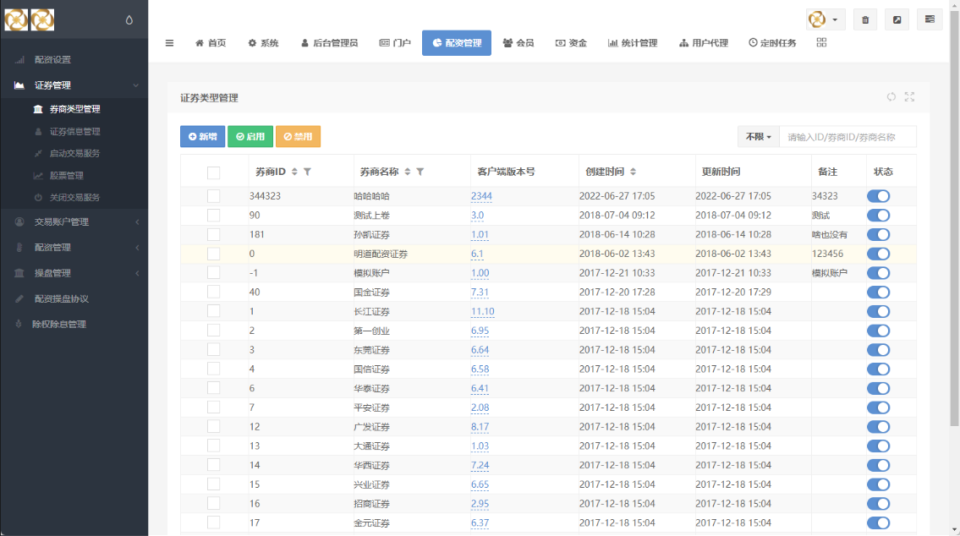Open the 用户代理 top menu

(x=704, y=43)
